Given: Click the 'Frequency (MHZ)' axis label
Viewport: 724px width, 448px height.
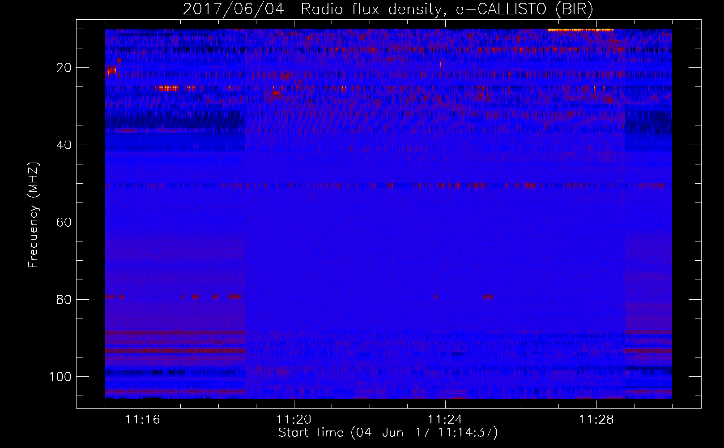Looking at the screenshot, I should click(x=34, y=215).
